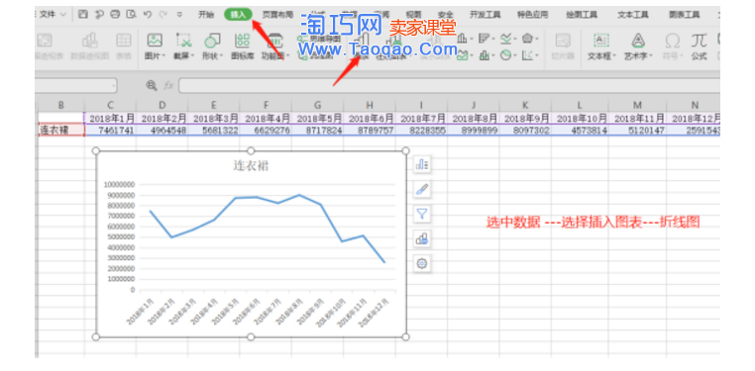Click the 数据透视图 pivot chart icon

[89, 41]
